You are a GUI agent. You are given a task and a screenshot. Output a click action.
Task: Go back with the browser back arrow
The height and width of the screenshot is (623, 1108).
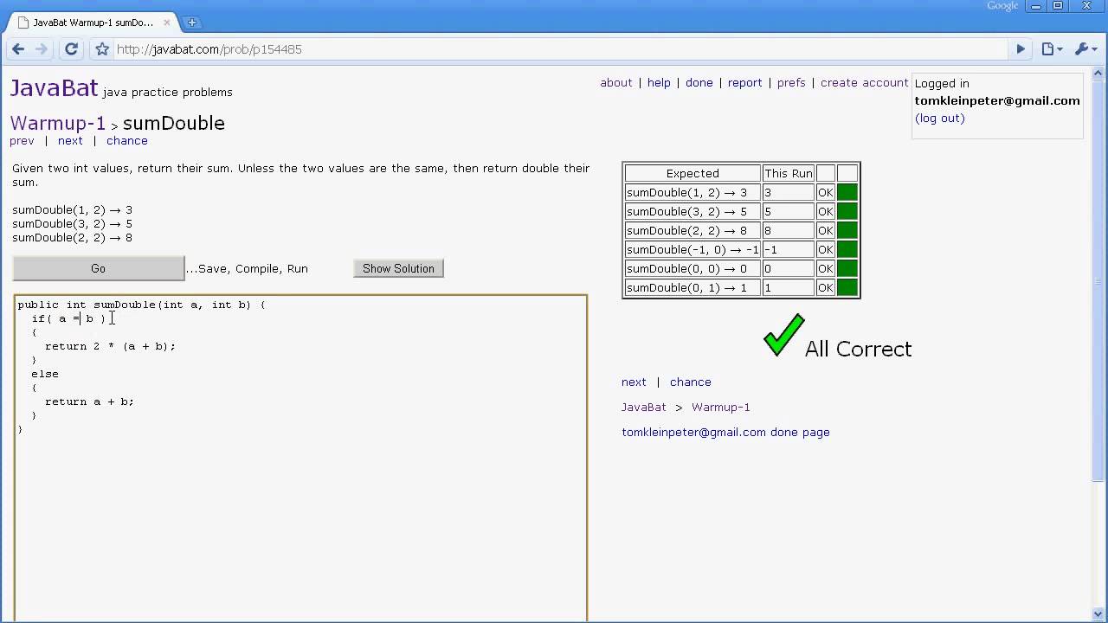tap(17, 49)
